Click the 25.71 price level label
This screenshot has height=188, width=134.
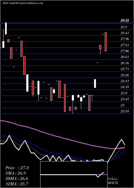pyautogui.click(x=125, y=69)
